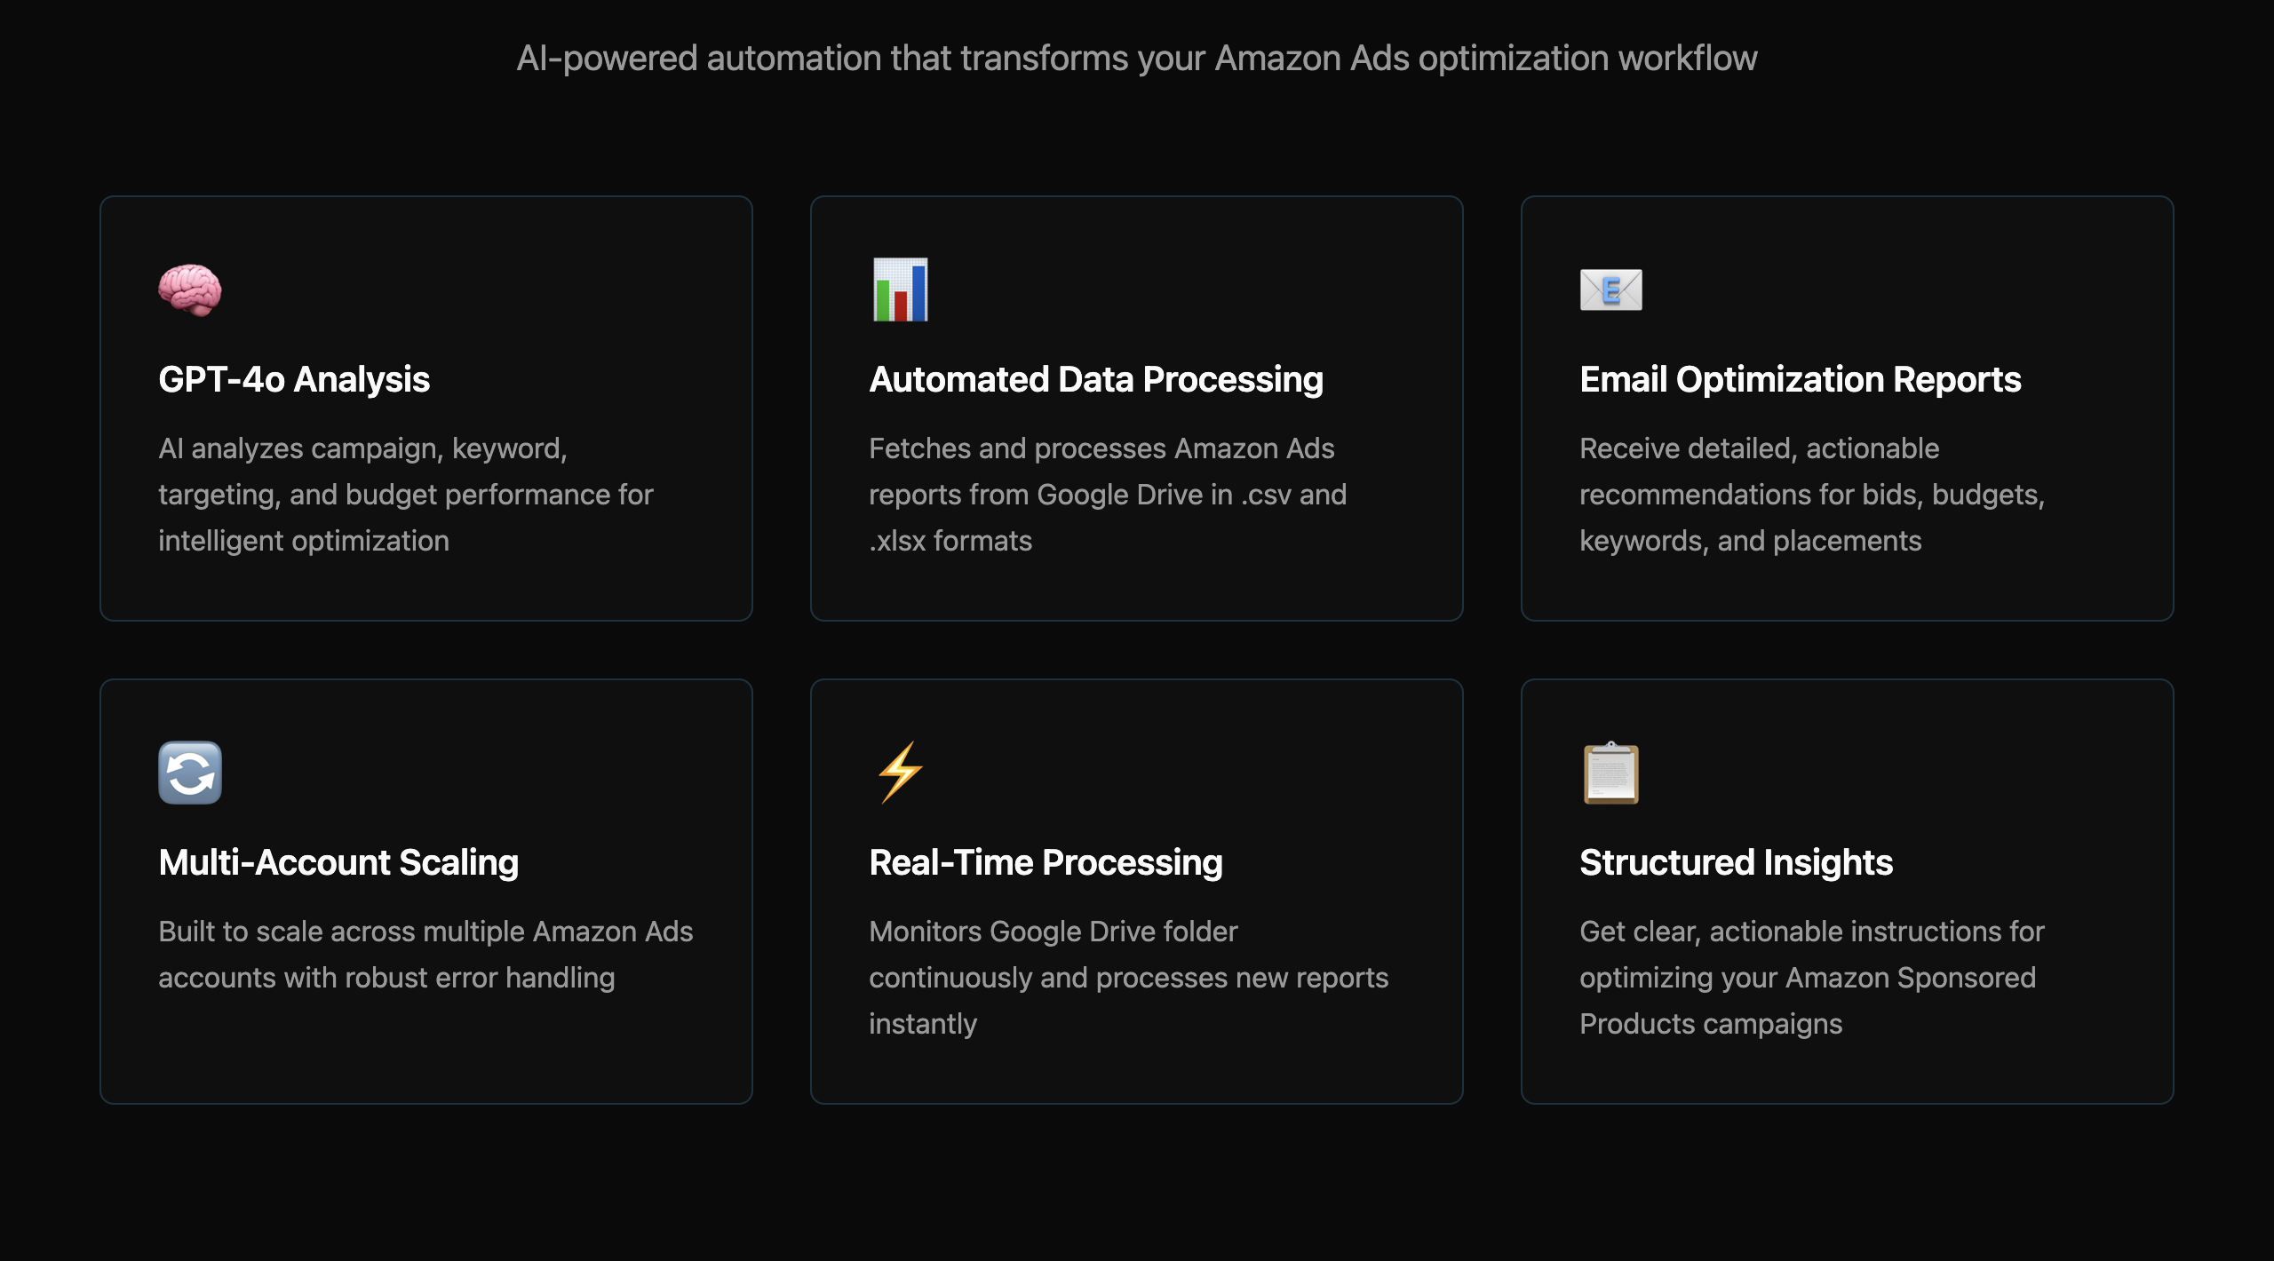Image resolution: width=2274 pixels, height=1261 pixels.
Task: Click the description about monitoring the Google Drive folder
Action: pos(1128,978)
